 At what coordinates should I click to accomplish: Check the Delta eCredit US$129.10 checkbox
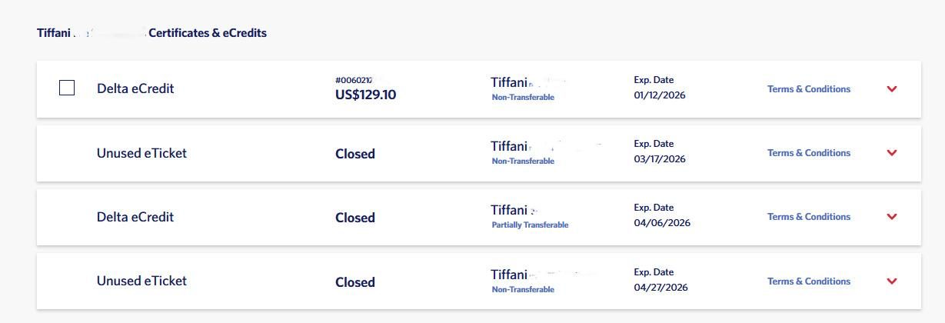coord(67,88)
